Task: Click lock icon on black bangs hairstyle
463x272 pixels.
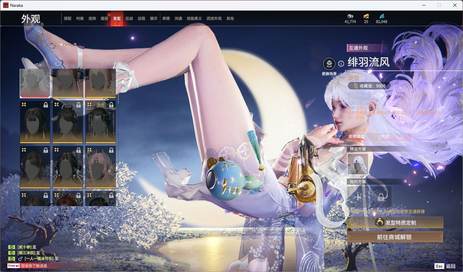Action: 46,105
